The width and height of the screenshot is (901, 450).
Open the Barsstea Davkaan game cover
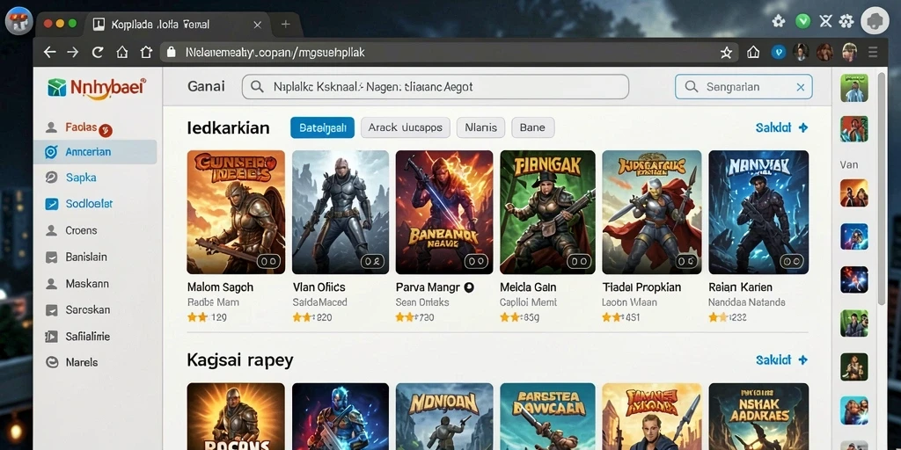(547, 417)
